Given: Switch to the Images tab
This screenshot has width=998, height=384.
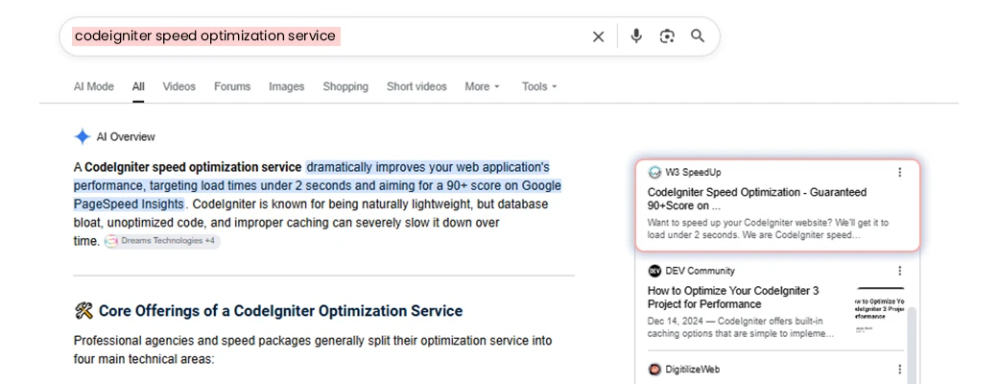Looking at the screenshot, I should (286, 86).
